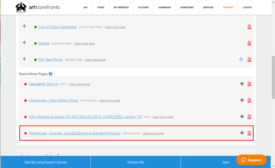The width and height of the screenshot is (275, 168).
Task: Click the Standard Store type label
Action: click(131, 134)
